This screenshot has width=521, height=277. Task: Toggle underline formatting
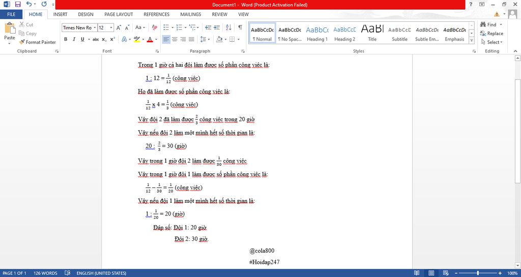click(x=82, y=39)
